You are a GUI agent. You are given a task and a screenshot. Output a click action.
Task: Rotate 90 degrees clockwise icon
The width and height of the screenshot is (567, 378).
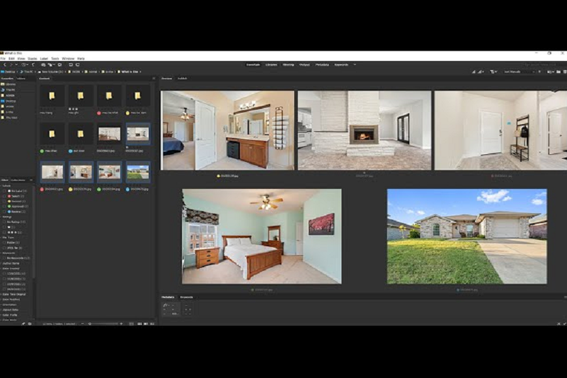point(77,65)
